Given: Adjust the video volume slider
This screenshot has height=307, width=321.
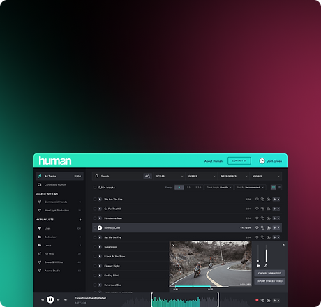Looking at the screenshot, I should [x=258, y=254].
